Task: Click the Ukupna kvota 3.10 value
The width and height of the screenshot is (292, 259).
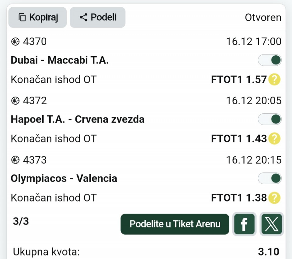Action: pos(269,252)
